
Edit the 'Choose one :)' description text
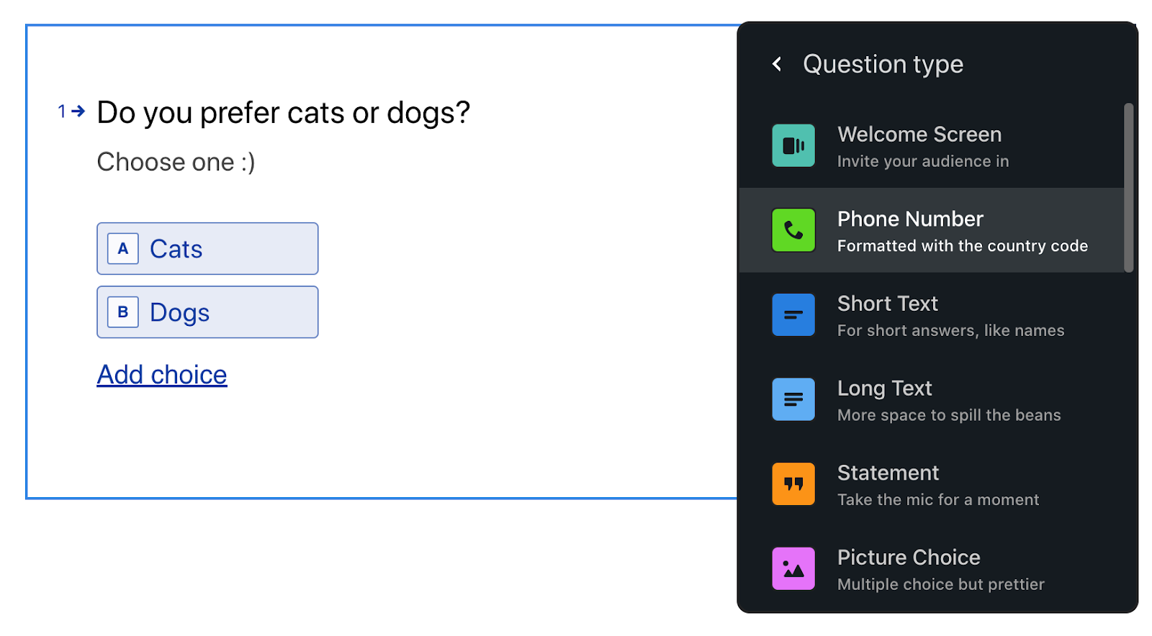(176, 162)
